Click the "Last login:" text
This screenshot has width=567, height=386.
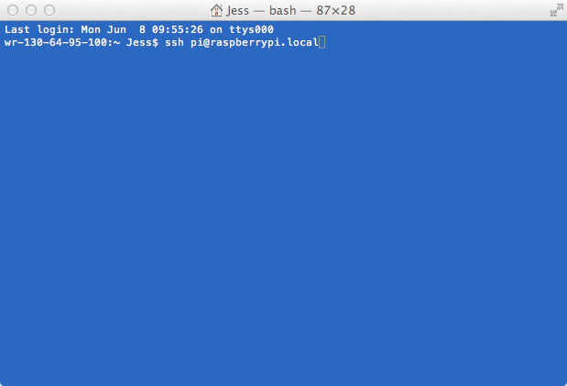(39, 29)
